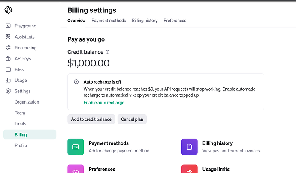This screenshot has width=296, height=173.
Task: Click the OpenAI logo icon
Action: click(x=8, y=10)
